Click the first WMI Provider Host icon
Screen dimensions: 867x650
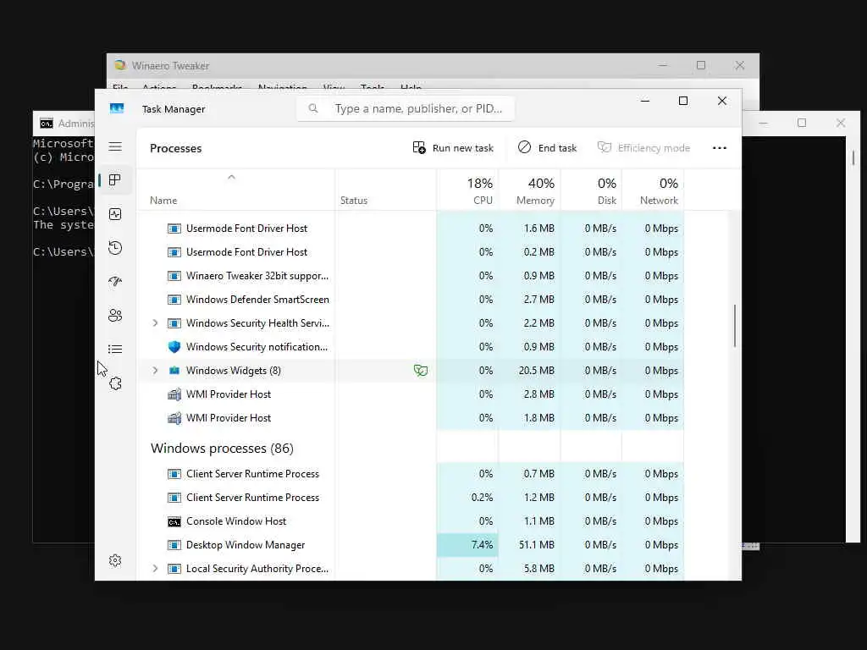[x=174, y=394]
